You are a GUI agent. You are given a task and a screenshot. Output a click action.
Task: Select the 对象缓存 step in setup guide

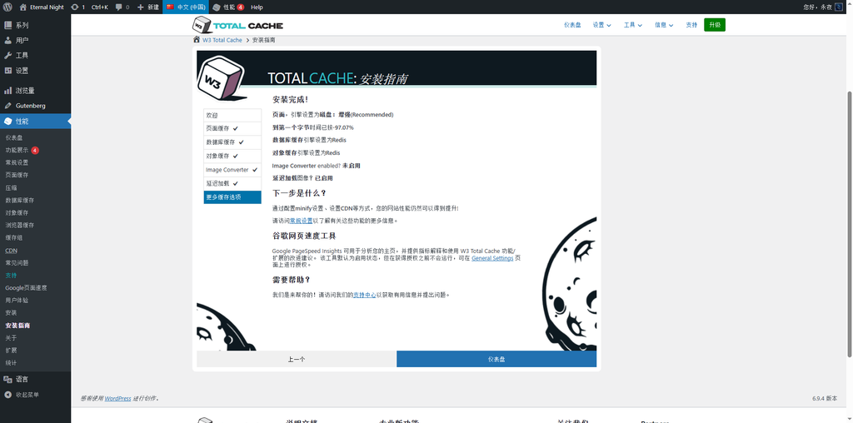click(x=232, y=156)
